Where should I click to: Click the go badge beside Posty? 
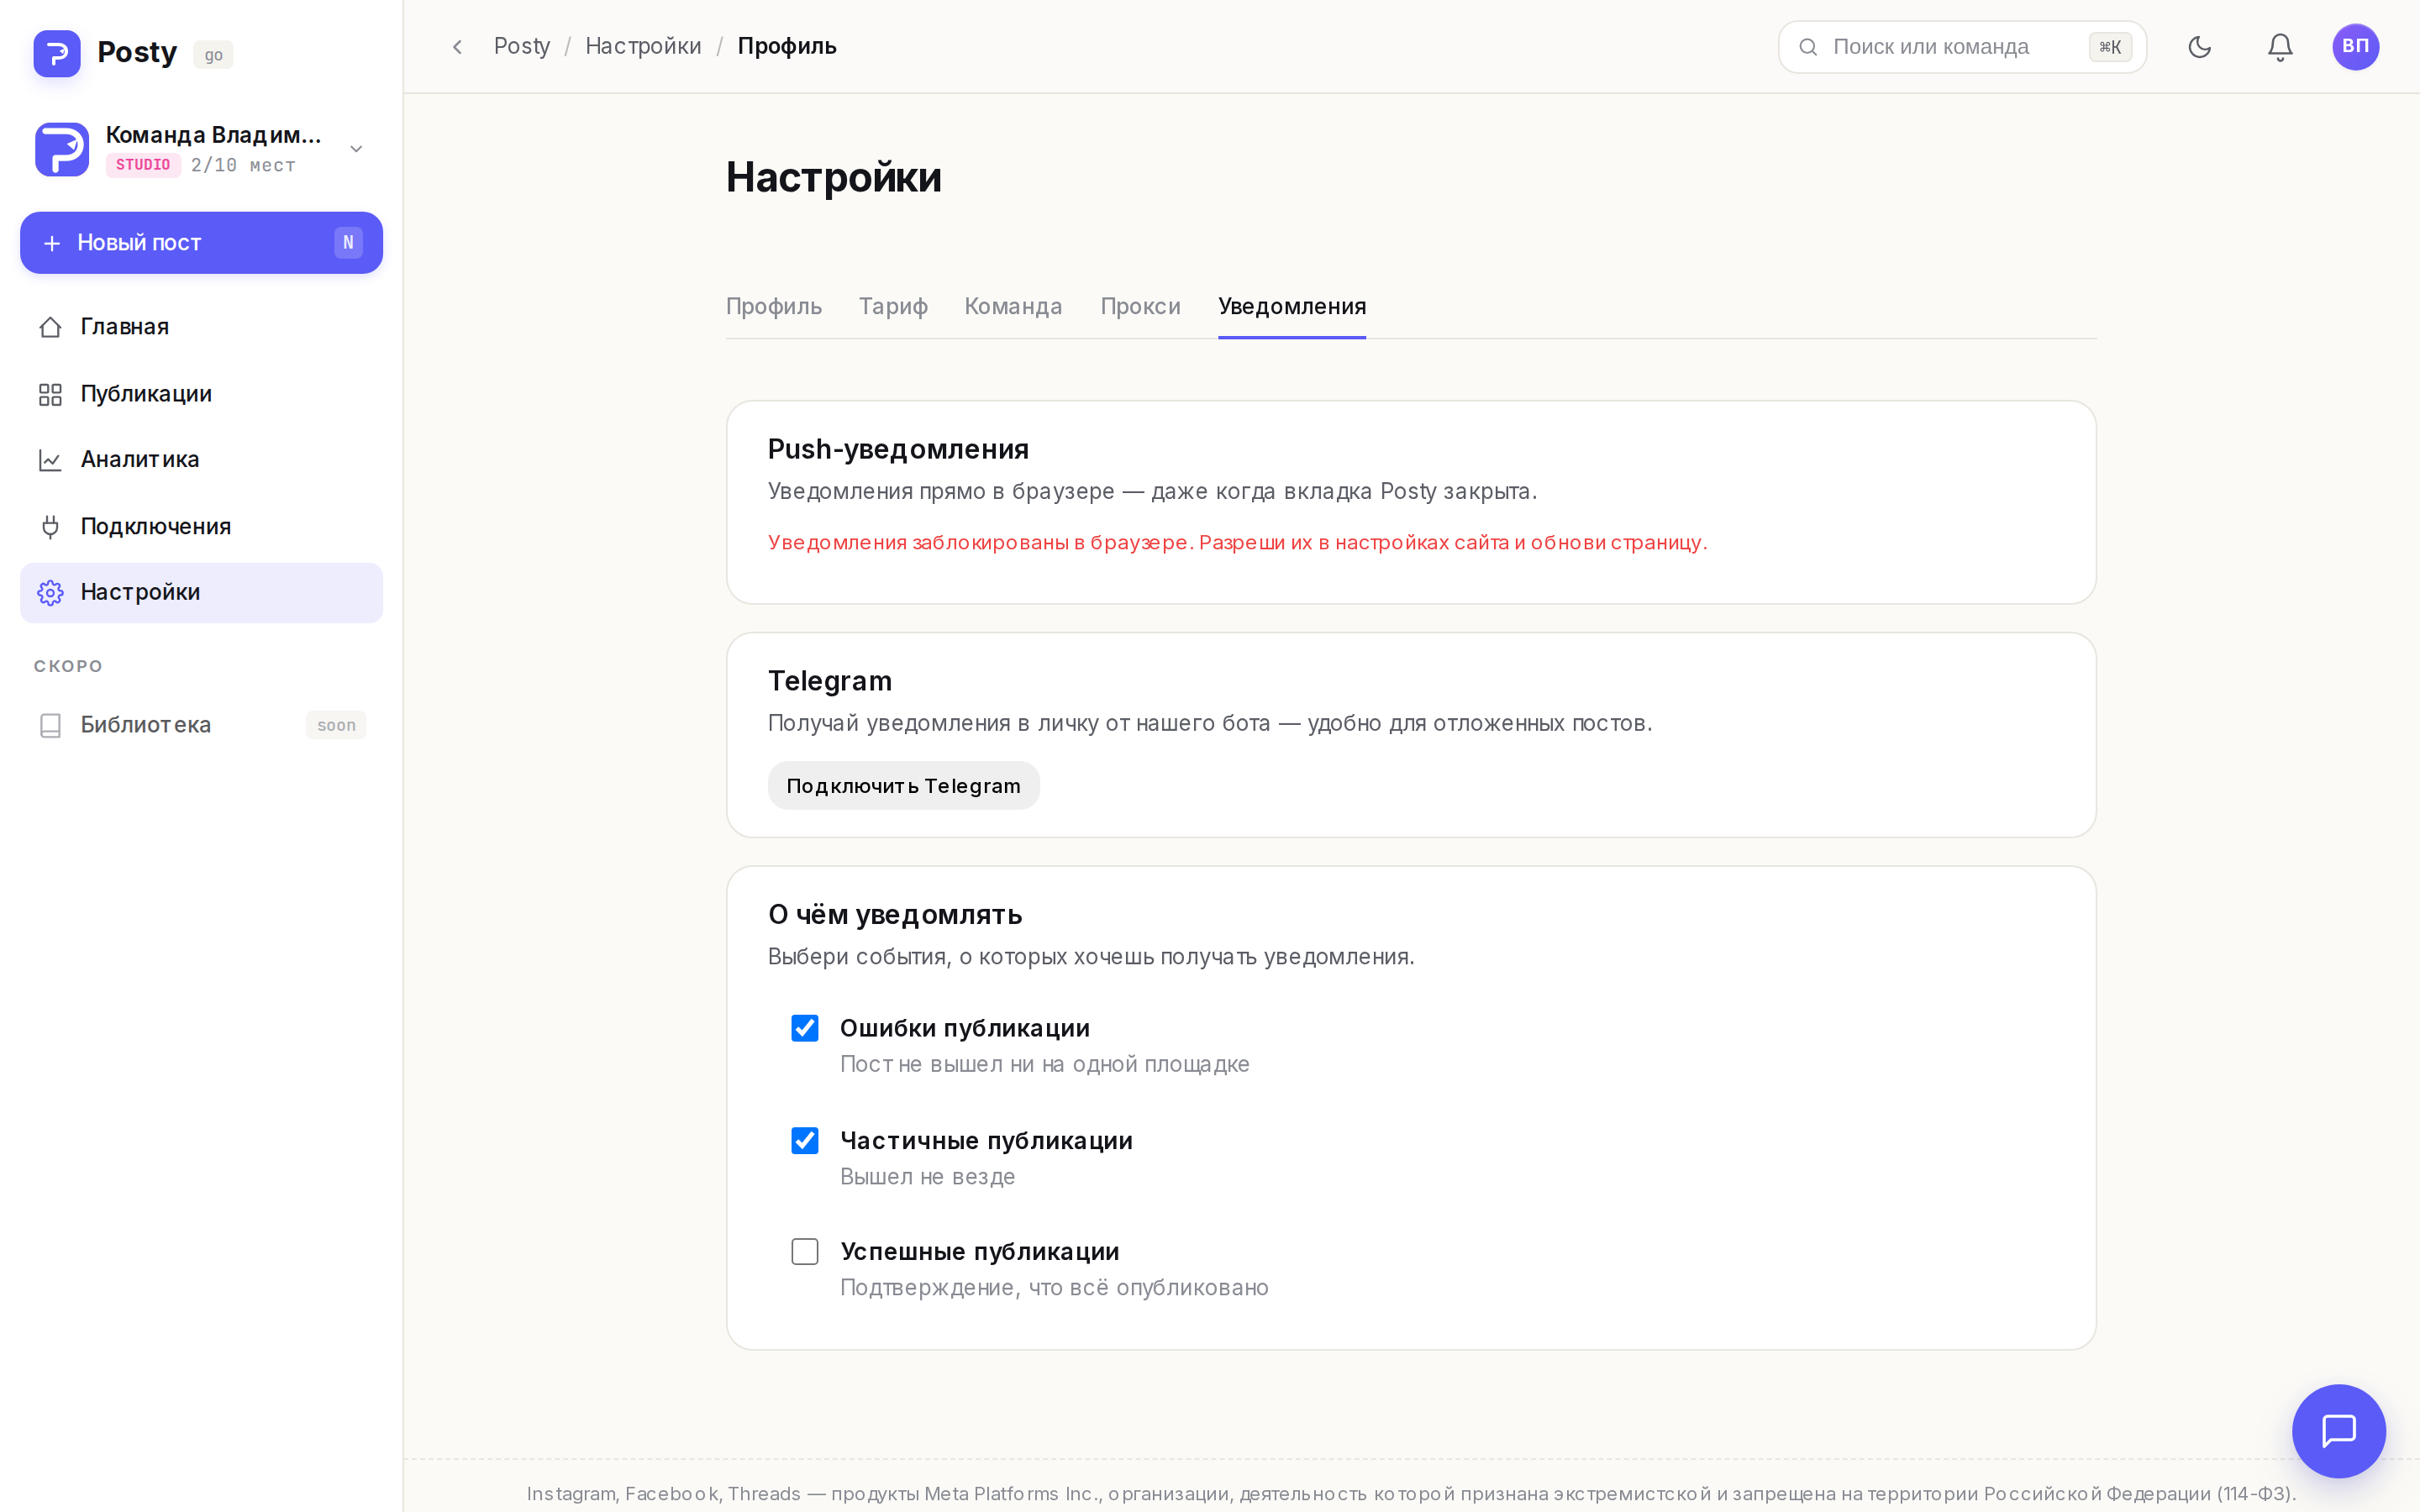point(213,55)
